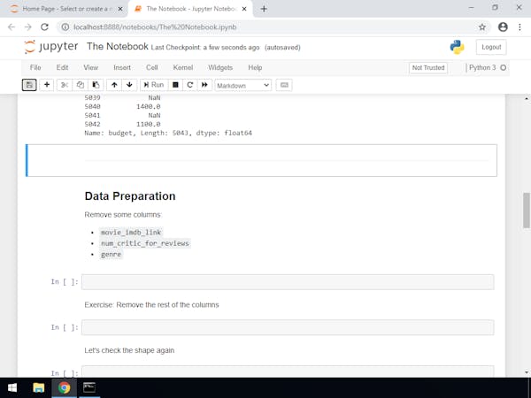This screenshot has width=531, height=398.
Task: Click the budget output summary line
Action: pyautogui.click(x=168, y=133)
